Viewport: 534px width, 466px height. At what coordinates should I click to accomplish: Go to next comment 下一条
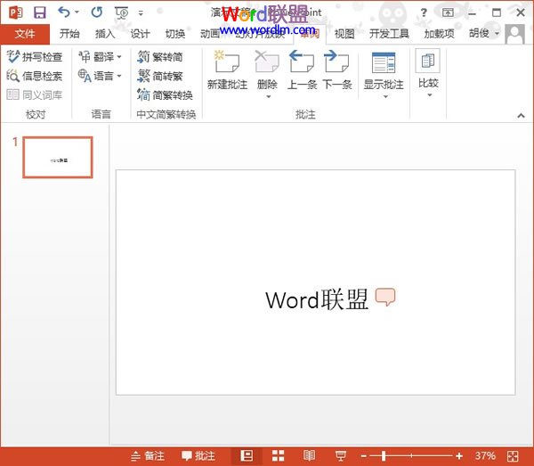click(337, 69)
